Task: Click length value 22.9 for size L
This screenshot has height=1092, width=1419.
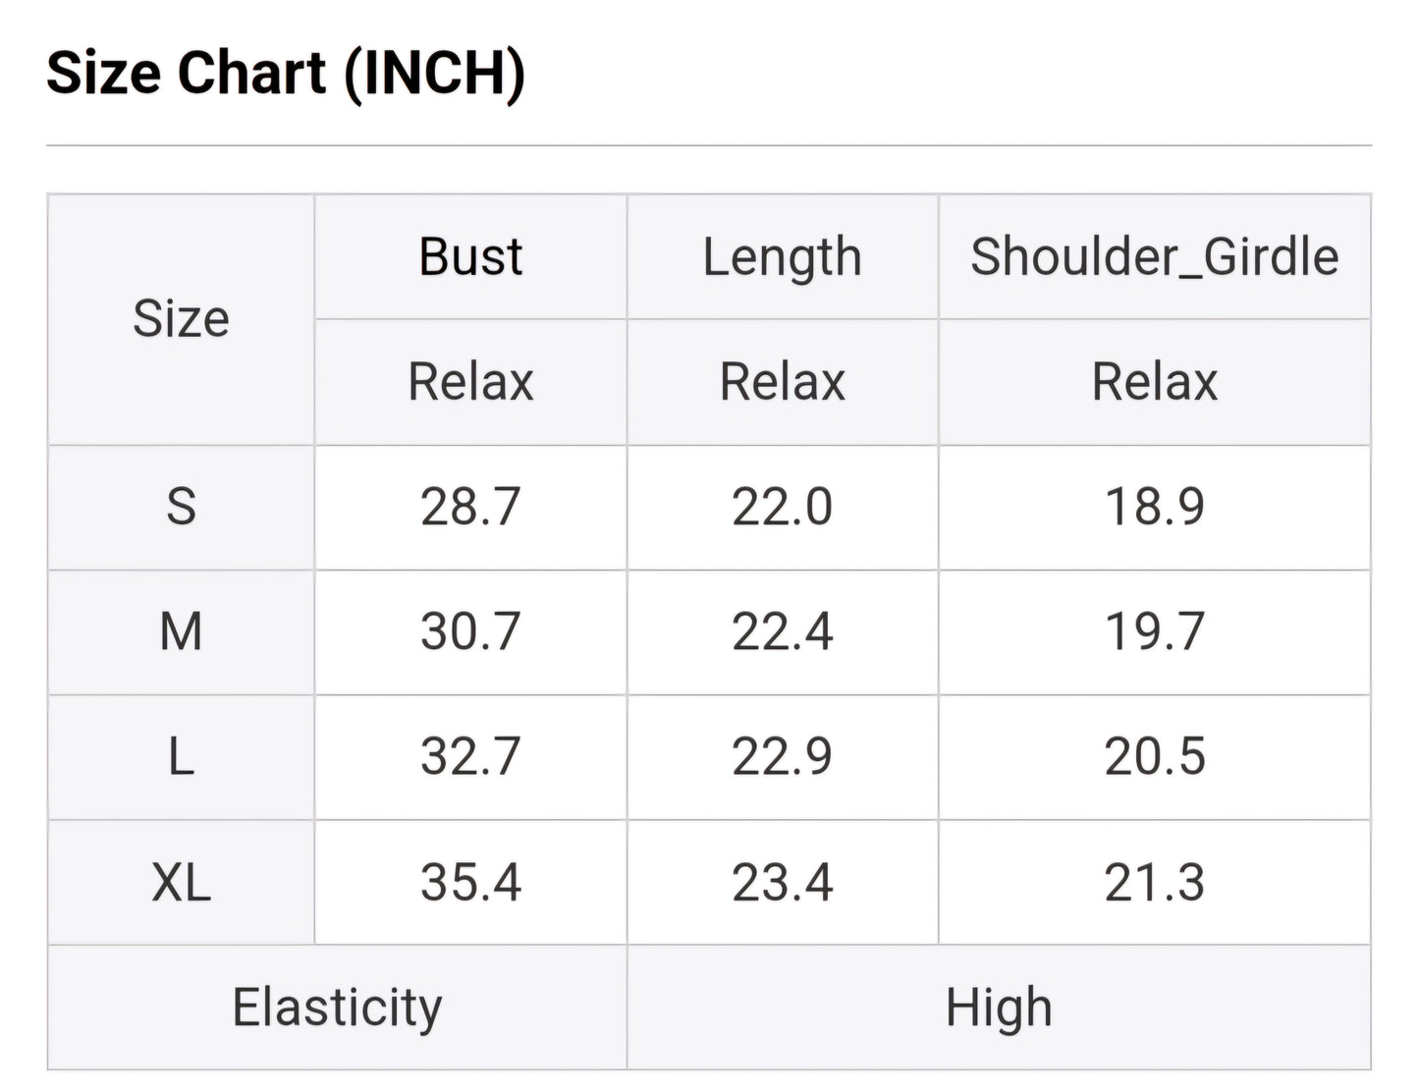Action: 783,757
